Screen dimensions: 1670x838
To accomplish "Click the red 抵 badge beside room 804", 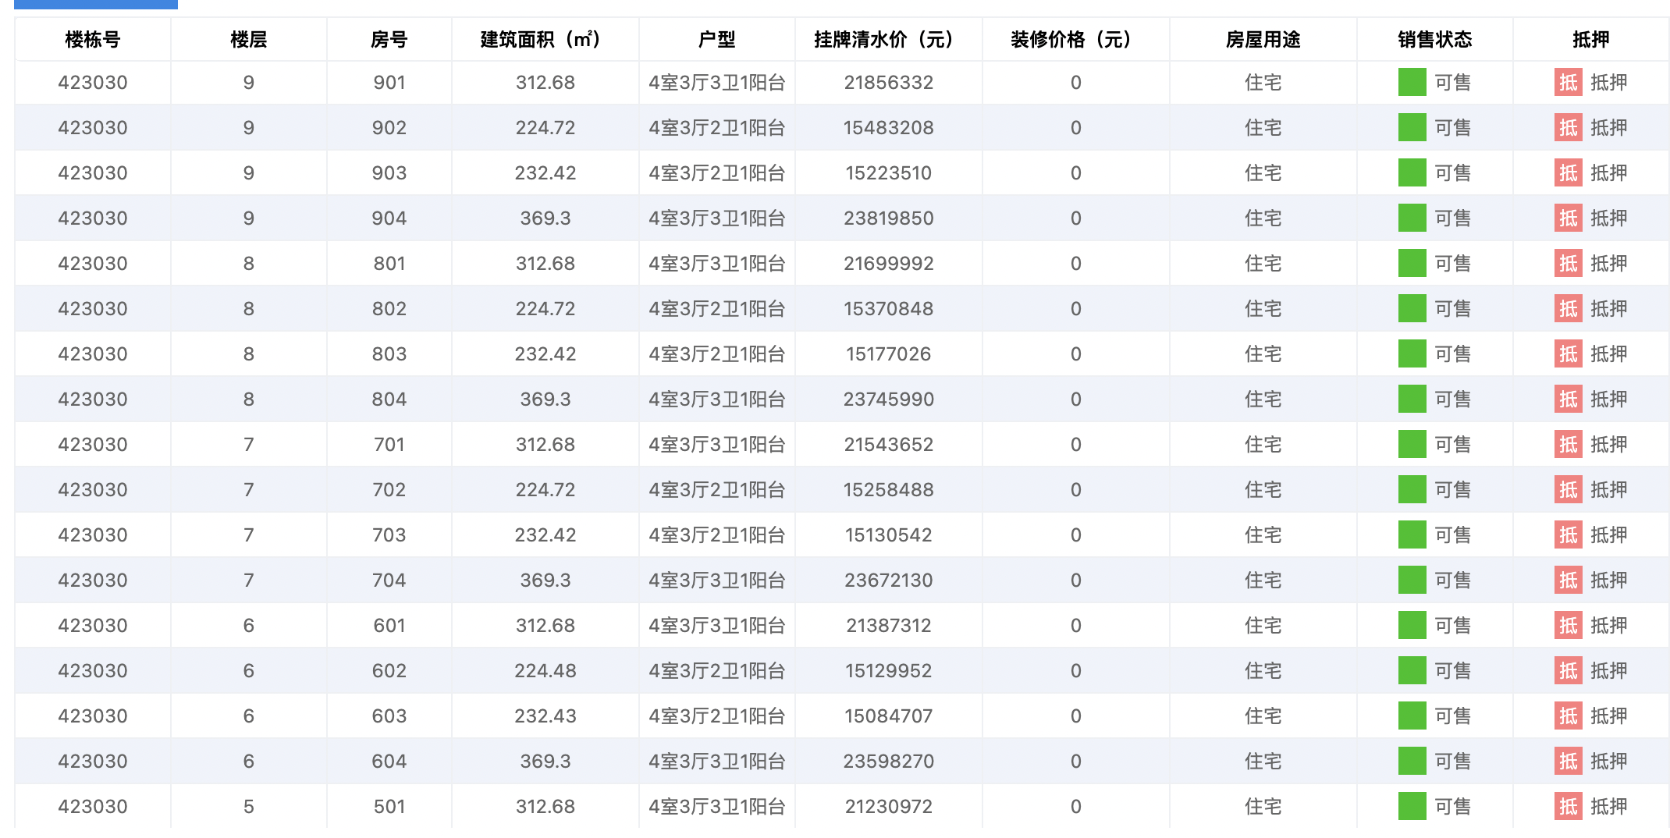I will [1568, 399].
